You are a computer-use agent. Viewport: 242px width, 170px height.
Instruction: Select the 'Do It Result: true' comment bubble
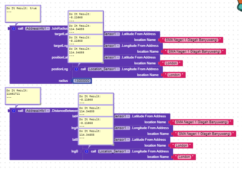[23, 14]
